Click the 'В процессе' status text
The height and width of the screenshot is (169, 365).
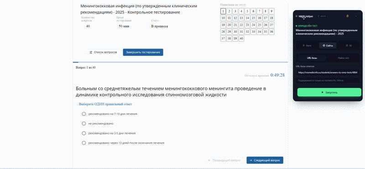point(159,26)
